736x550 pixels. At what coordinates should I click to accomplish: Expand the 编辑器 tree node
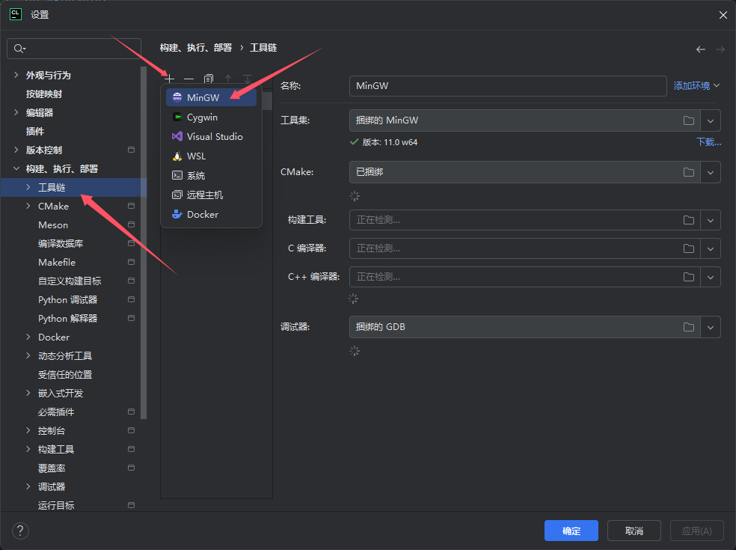point(16,112)
